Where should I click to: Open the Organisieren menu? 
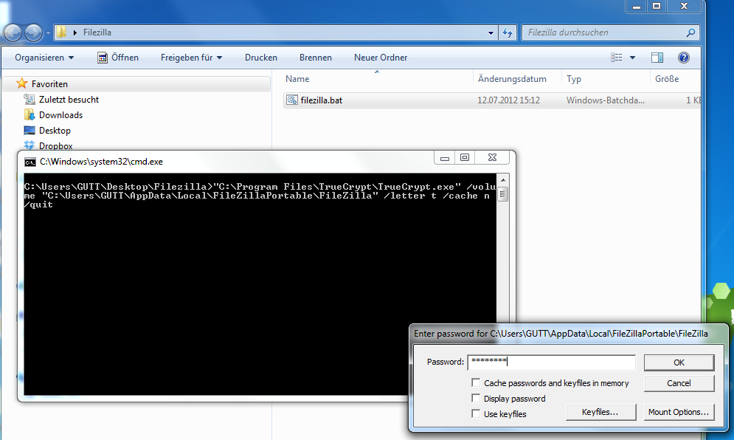44,58
